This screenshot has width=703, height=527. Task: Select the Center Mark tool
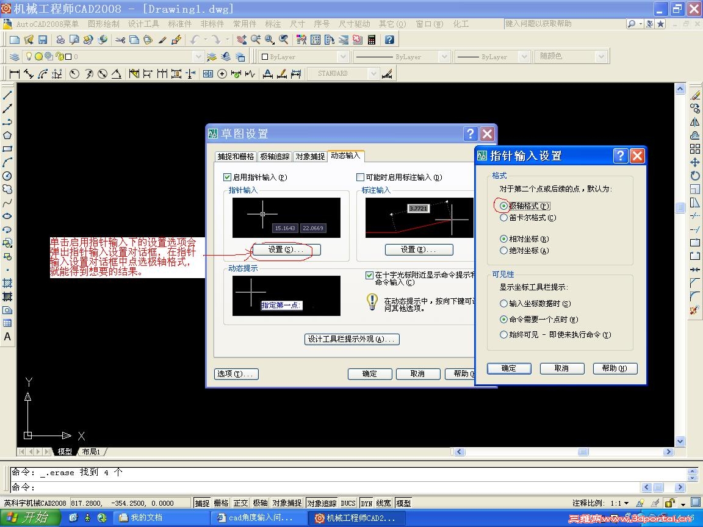pos(222,73)
